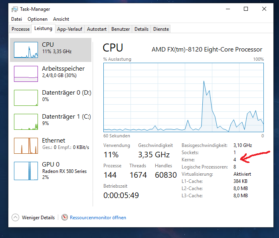This screenshot has height=238, width=279.
Task: Click the L1-Cache value '384 KB'
Action: (240, 181)
